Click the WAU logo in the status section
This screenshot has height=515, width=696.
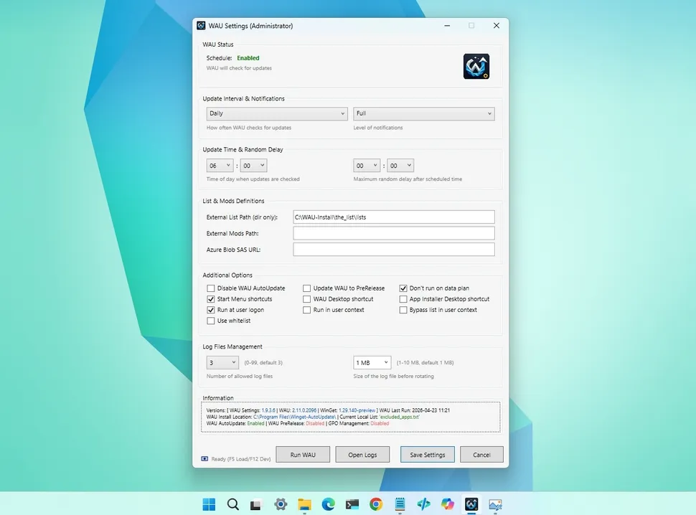click(476, 66)
